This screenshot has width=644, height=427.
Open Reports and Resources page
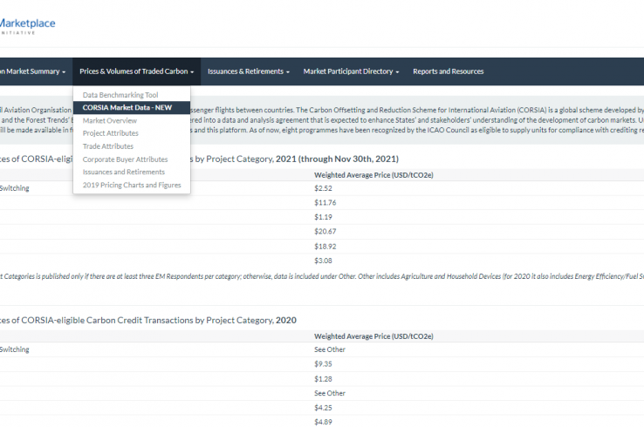pyautogui.click(x=448, y=71)
